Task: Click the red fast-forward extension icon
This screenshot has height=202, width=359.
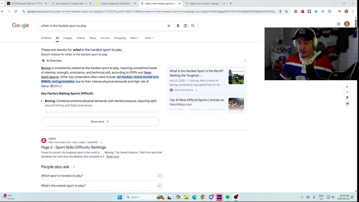Action: pos(296,12)
